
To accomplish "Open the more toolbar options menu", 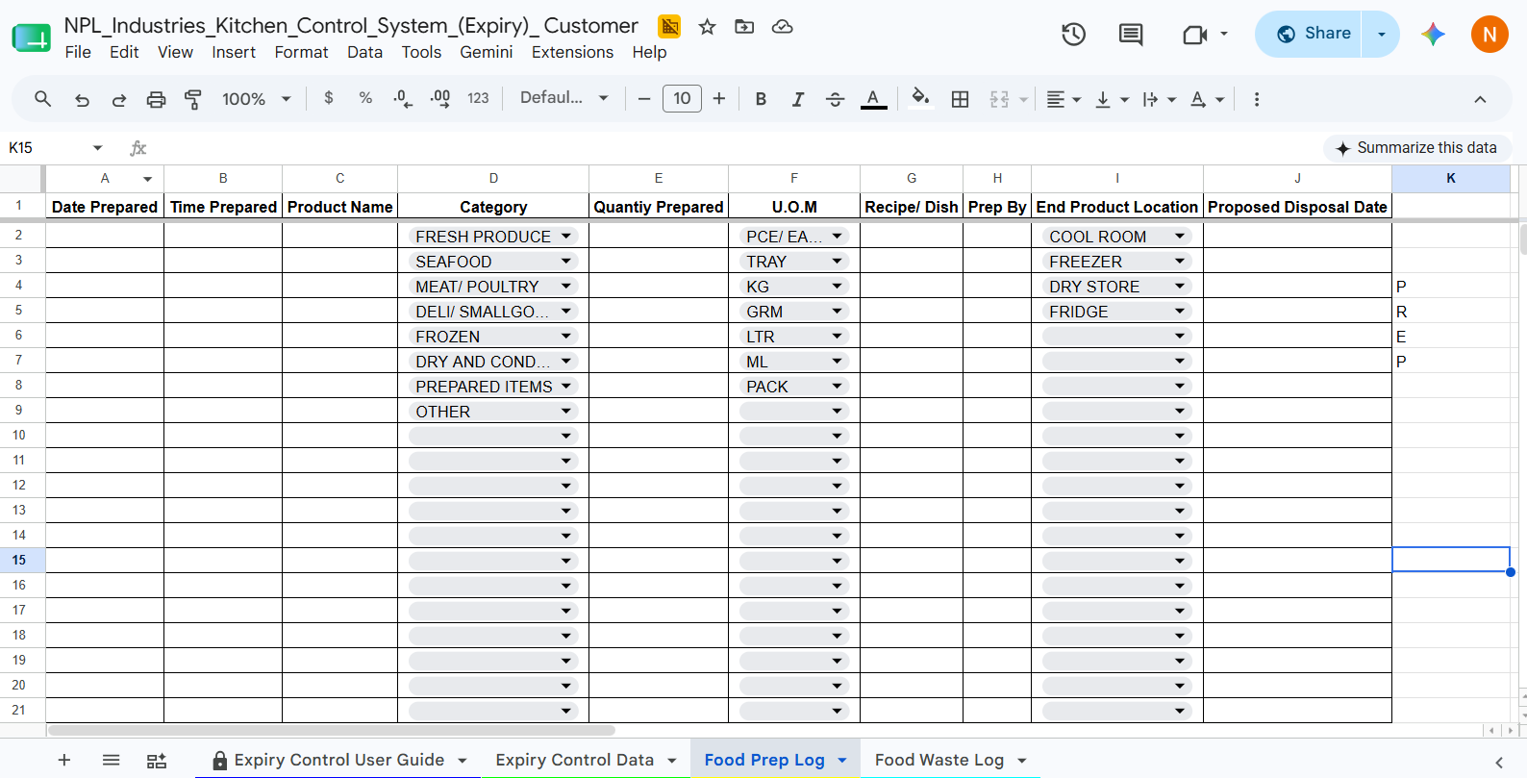I will [x=1256, y=99].
